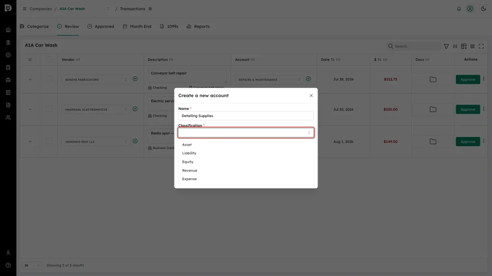Image resolution: width=492 pixels, height=276 pixels.
Task: Switch to the Month End tab
Action: point(137,26)
